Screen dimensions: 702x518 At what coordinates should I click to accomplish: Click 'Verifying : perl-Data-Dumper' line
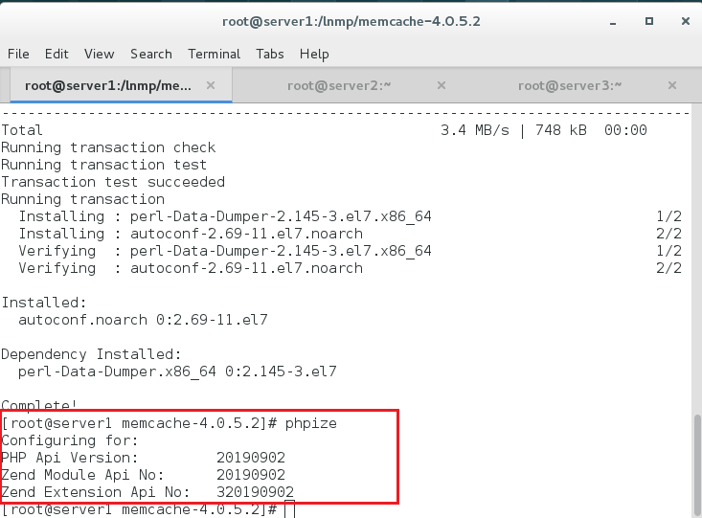225,251
